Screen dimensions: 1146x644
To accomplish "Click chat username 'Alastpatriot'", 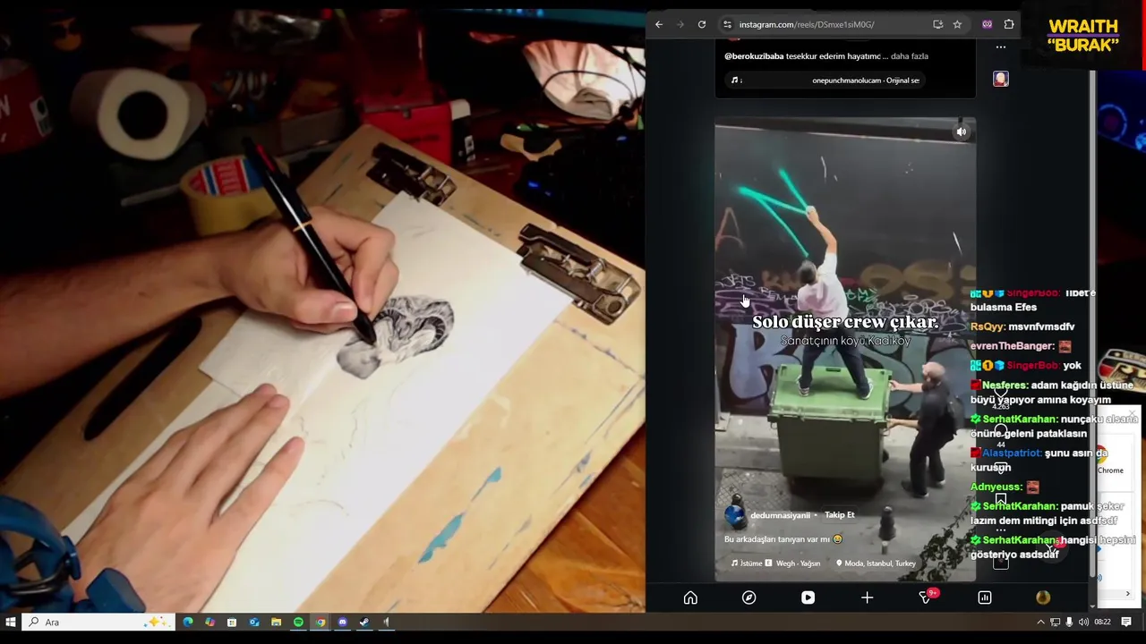I will pos(1010,453).
